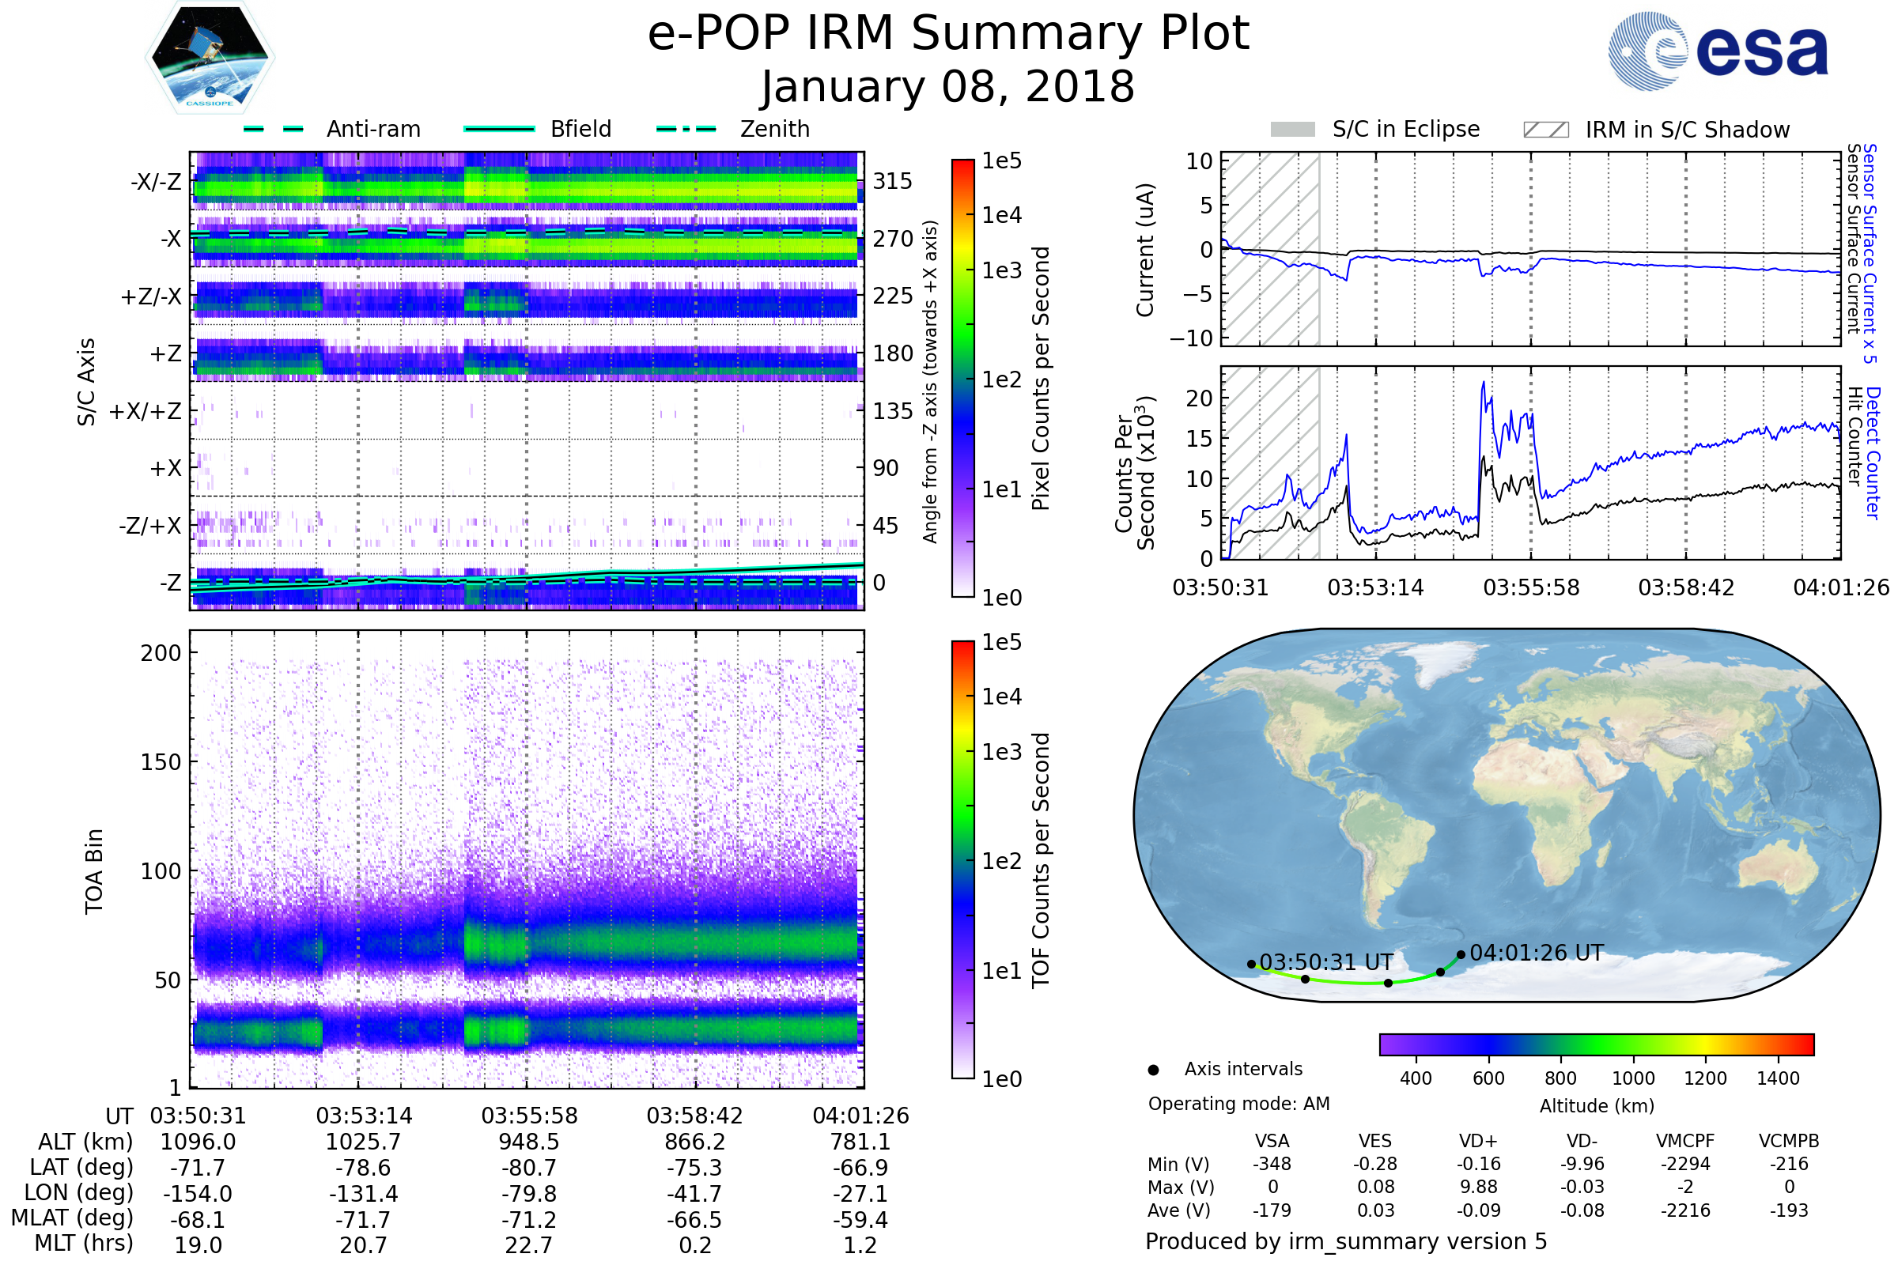Click the Operating mode: AM text
Viewport: 1898px width, 1265px height.
1238,1104
